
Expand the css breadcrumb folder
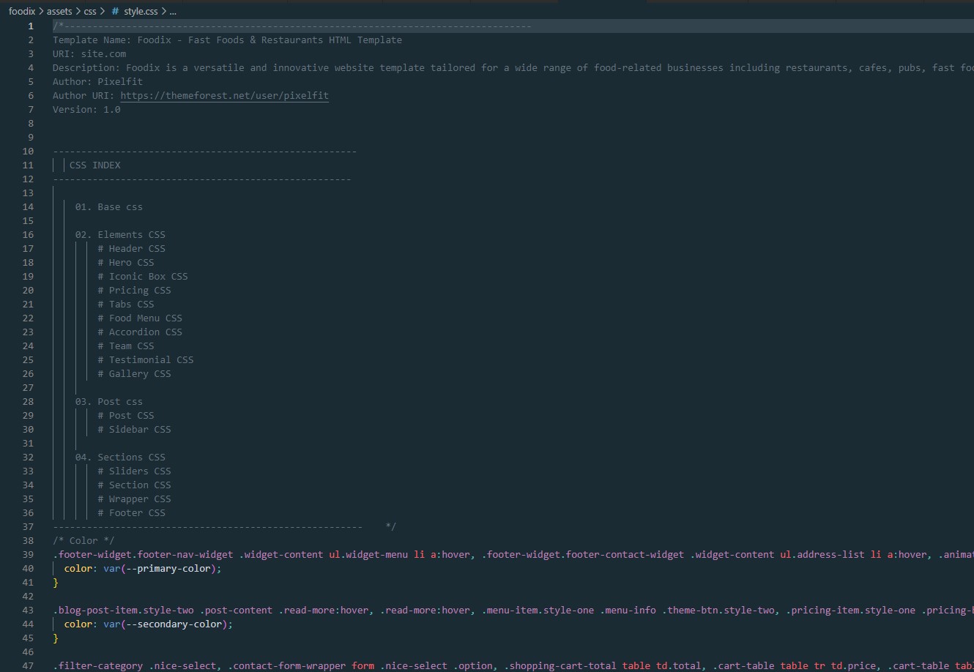tap(89, 12)
